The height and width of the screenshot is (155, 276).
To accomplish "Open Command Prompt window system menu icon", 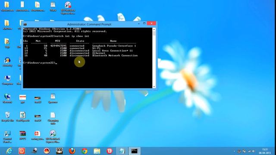I will [x=25, y=25].
